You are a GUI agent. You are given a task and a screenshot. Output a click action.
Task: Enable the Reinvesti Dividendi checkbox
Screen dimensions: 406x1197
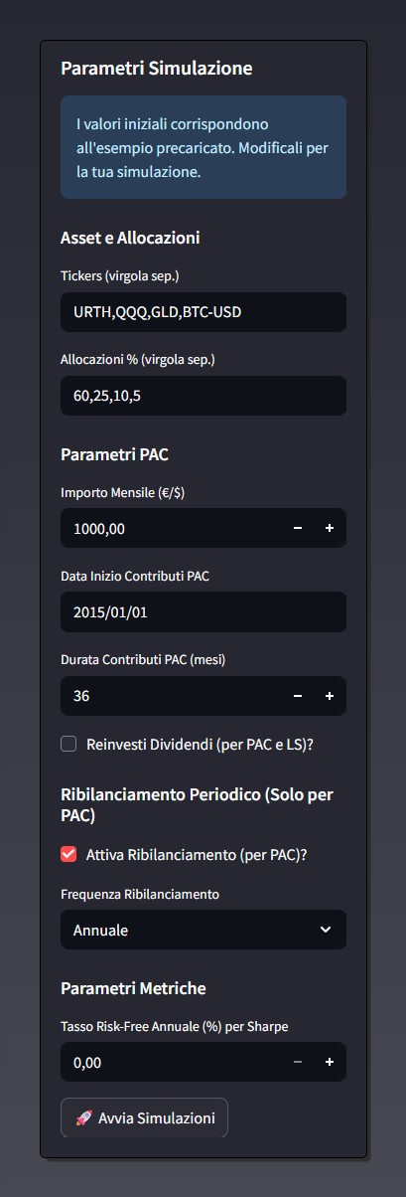68,744
